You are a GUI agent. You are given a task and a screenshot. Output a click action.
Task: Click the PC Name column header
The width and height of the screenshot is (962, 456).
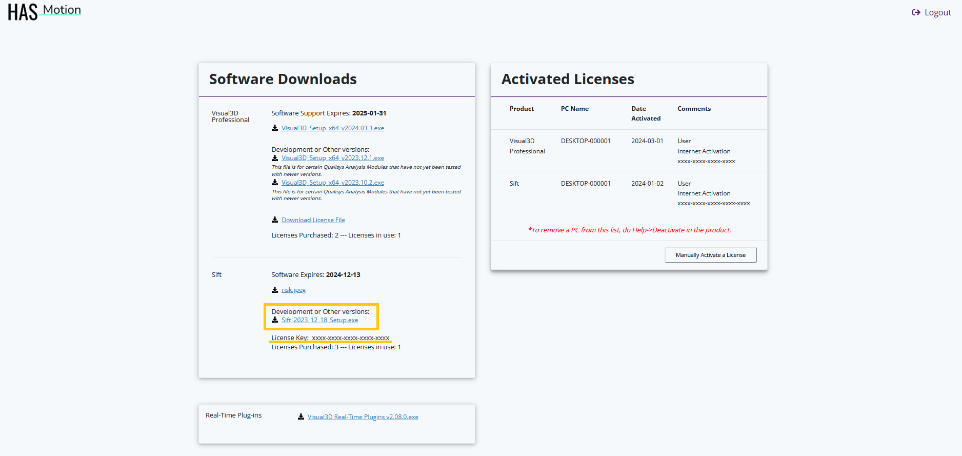(x=575, y=109)
